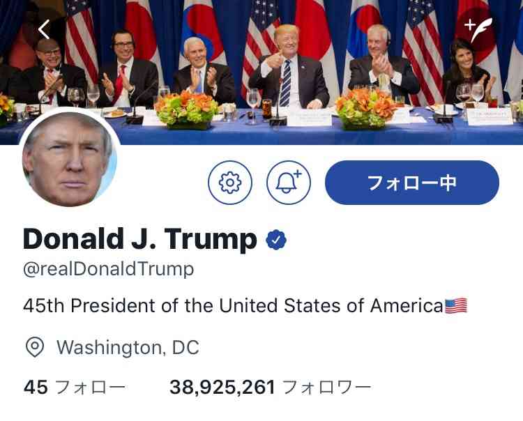Viewport: 523px width, 421px height.
Task: Click the 38,925,261 follower count number
Action: (x=222, y=388)
